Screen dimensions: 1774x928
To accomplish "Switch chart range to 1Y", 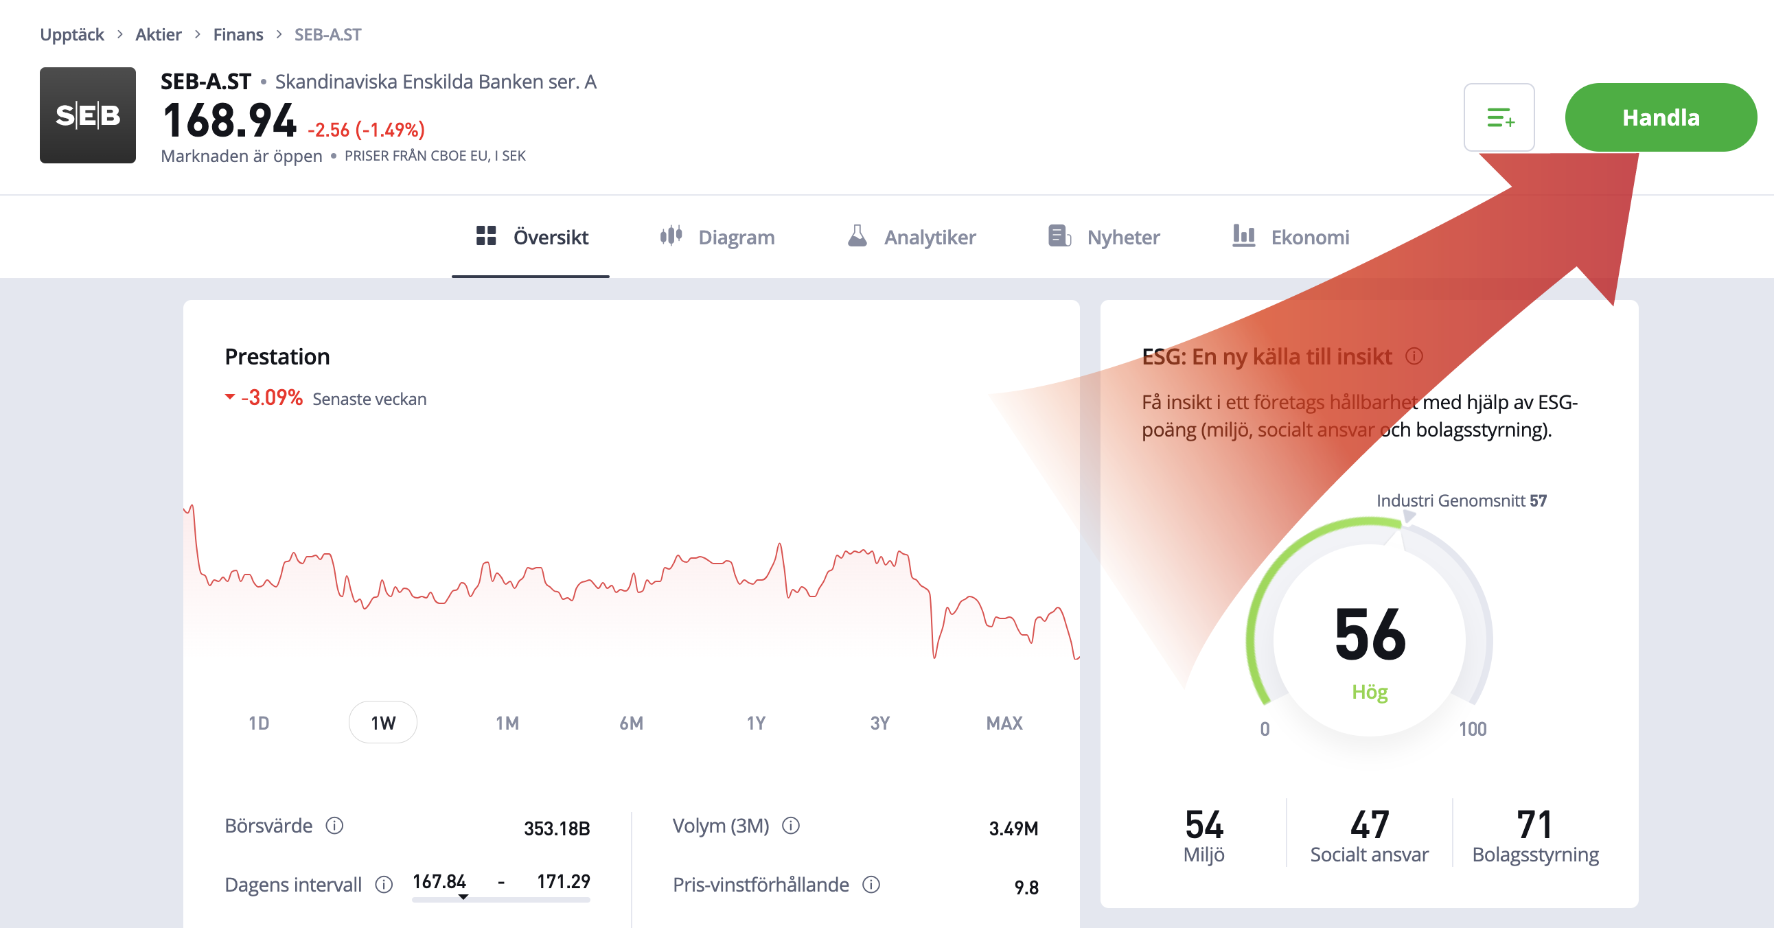I will coord(755,723).
